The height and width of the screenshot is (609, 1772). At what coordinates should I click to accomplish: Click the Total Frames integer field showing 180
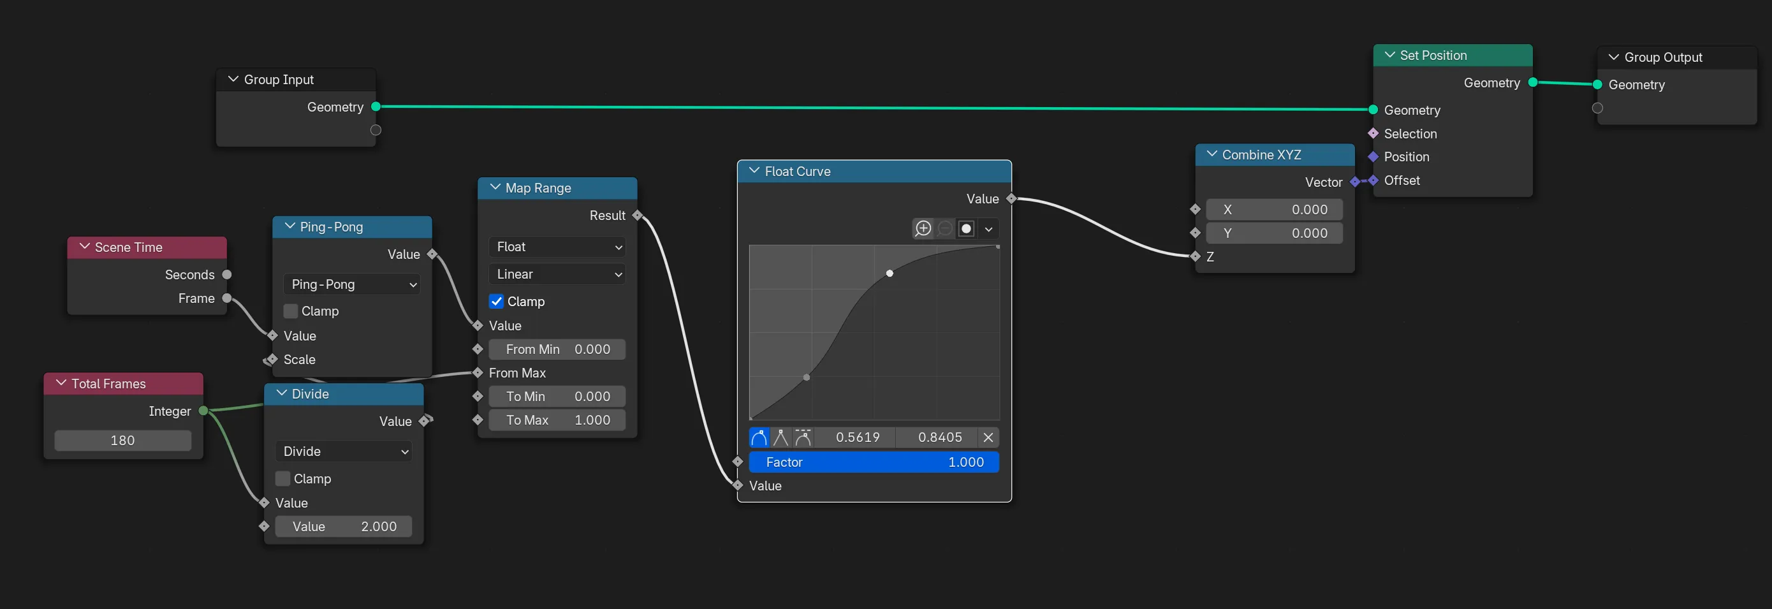[122, 441]
